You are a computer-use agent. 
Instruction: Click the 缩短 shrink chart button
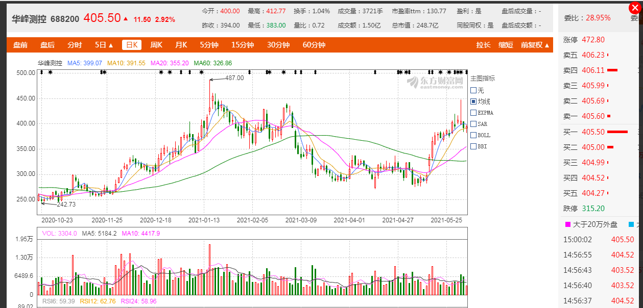pyautogui.click(x=506, y=45)
